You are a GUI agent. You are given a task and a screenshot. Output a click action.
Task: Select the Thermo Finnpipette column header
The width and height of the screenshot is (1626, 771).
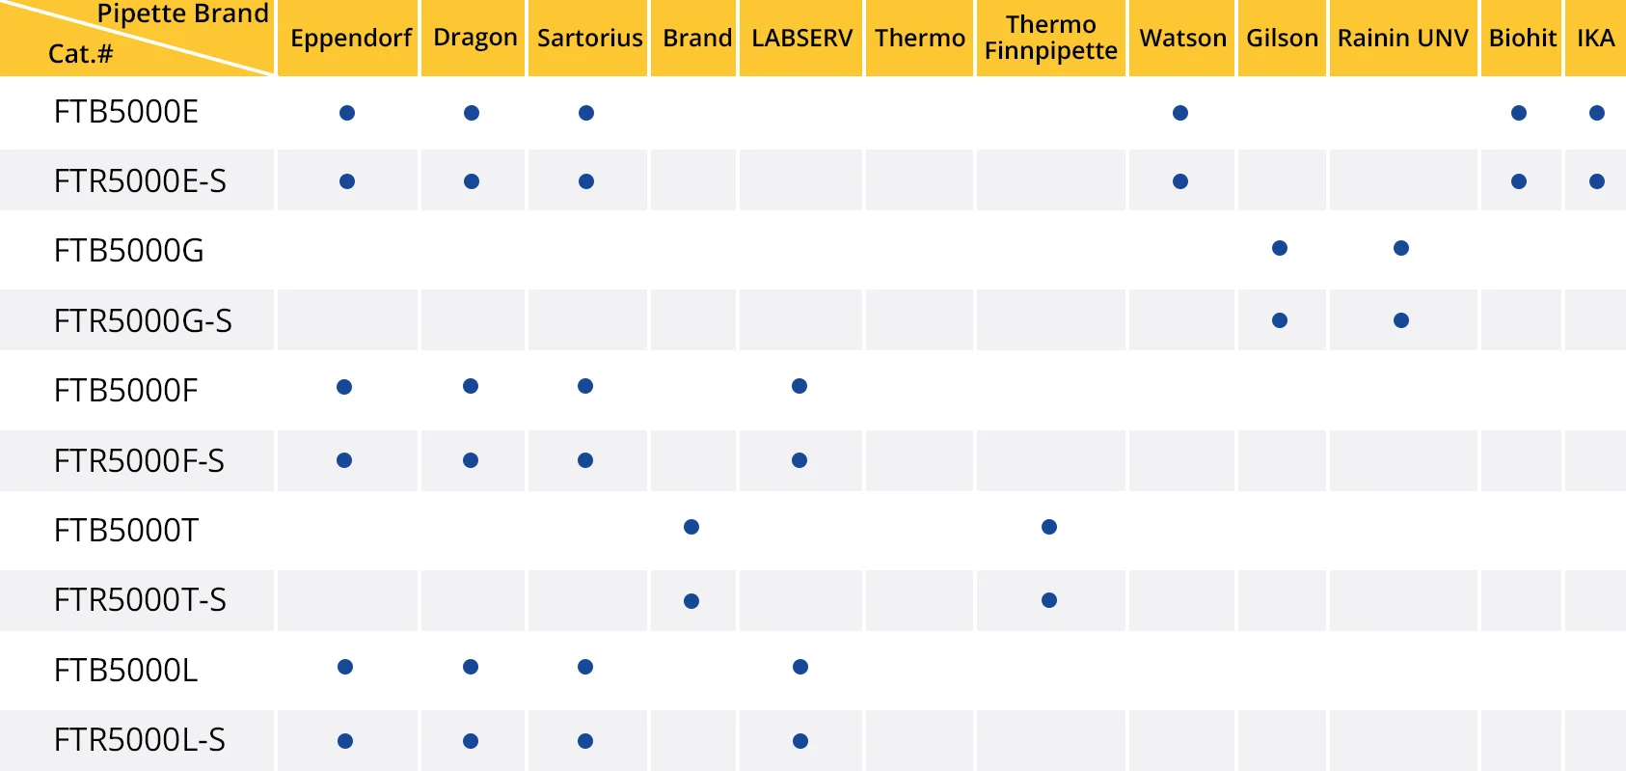click(x=1050, y=39)
